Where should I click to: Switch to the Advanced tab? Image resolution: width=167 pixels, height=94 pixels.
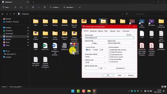(93, 31)
